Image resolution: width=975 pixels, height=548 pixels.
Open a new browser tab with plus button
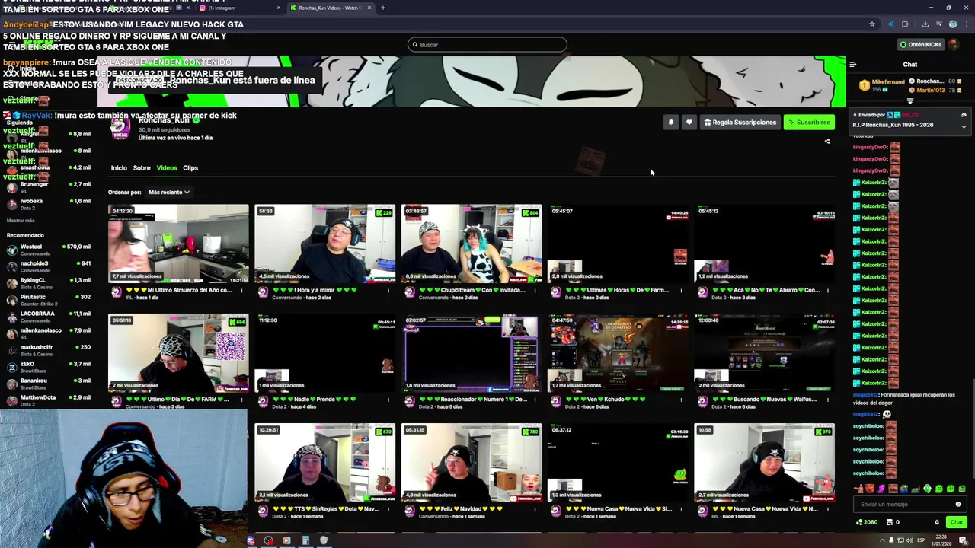(x=383, y=8)
